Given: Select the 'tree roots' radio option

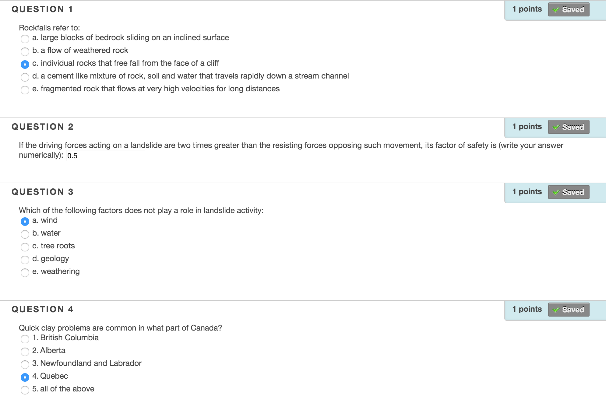Looking at the screenshot, I should click(x=25, y=247).
